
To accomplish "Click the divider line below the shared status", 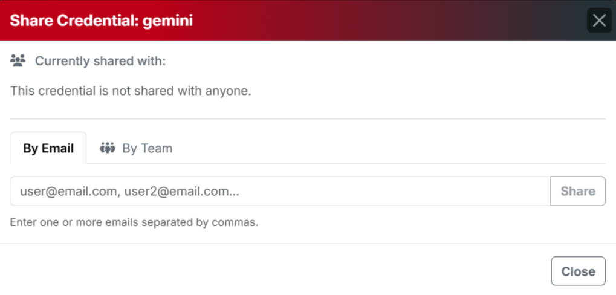I will click(x=308, y=119).
